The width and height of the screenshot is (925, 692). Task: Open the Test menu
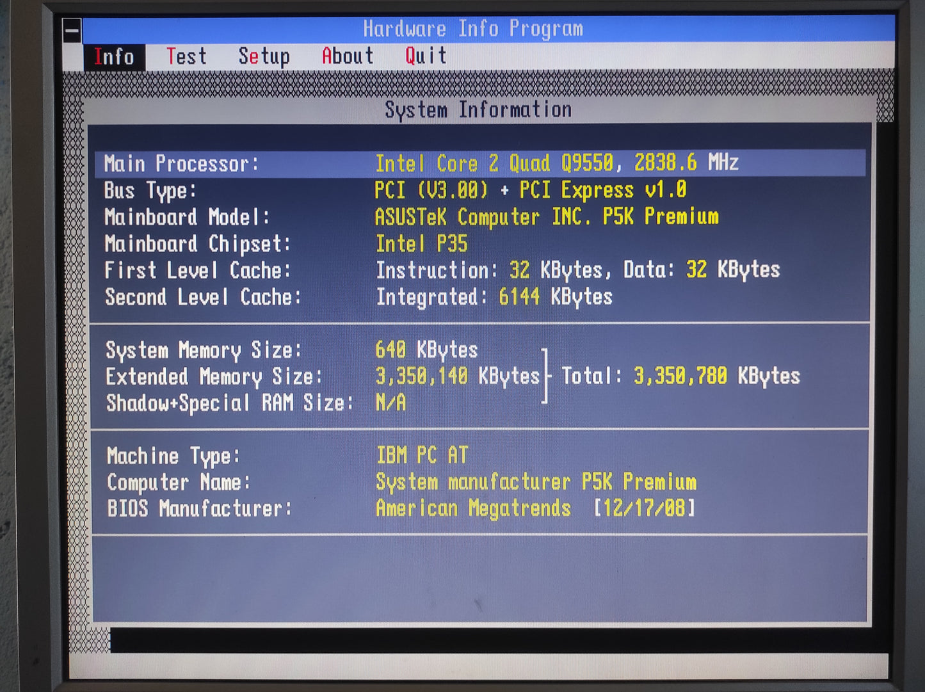186,57
